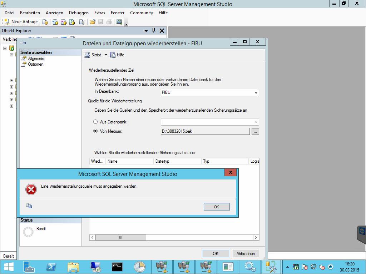The height and width of the screenshot is (274, 366).
Task: Click the SQL Server Compact query icon
Action: [x=82, y=22]
